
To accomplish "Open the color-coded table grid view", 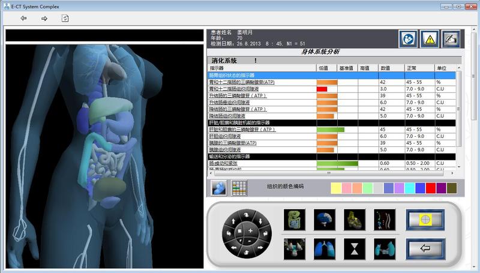I will (x=240, y=187).
